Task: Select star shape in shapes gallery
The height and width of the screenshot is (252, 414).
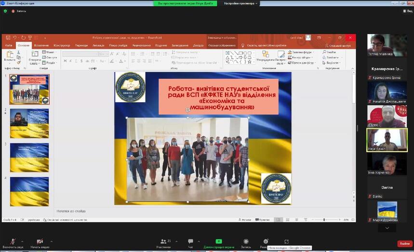Action: [x=250, y=62]
